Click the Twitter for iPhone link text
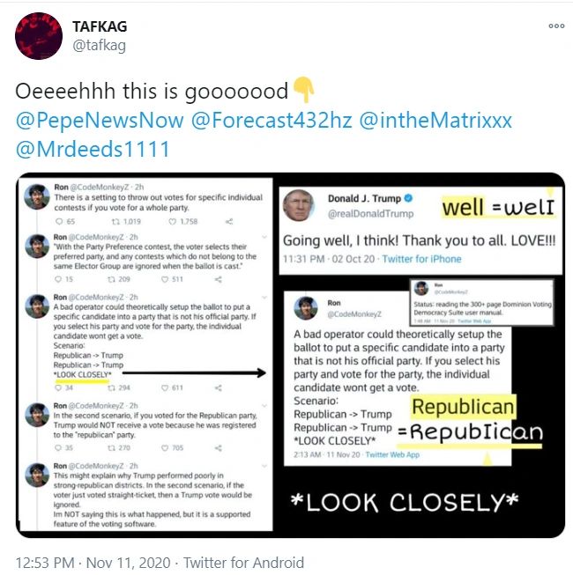This screenshot has height=575, width=573. coord(421,259)
